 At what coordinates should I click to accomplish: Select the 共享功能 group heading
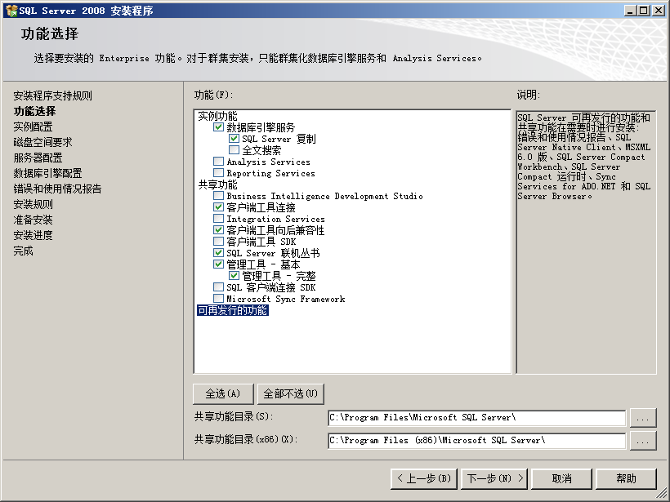point(217,184)
